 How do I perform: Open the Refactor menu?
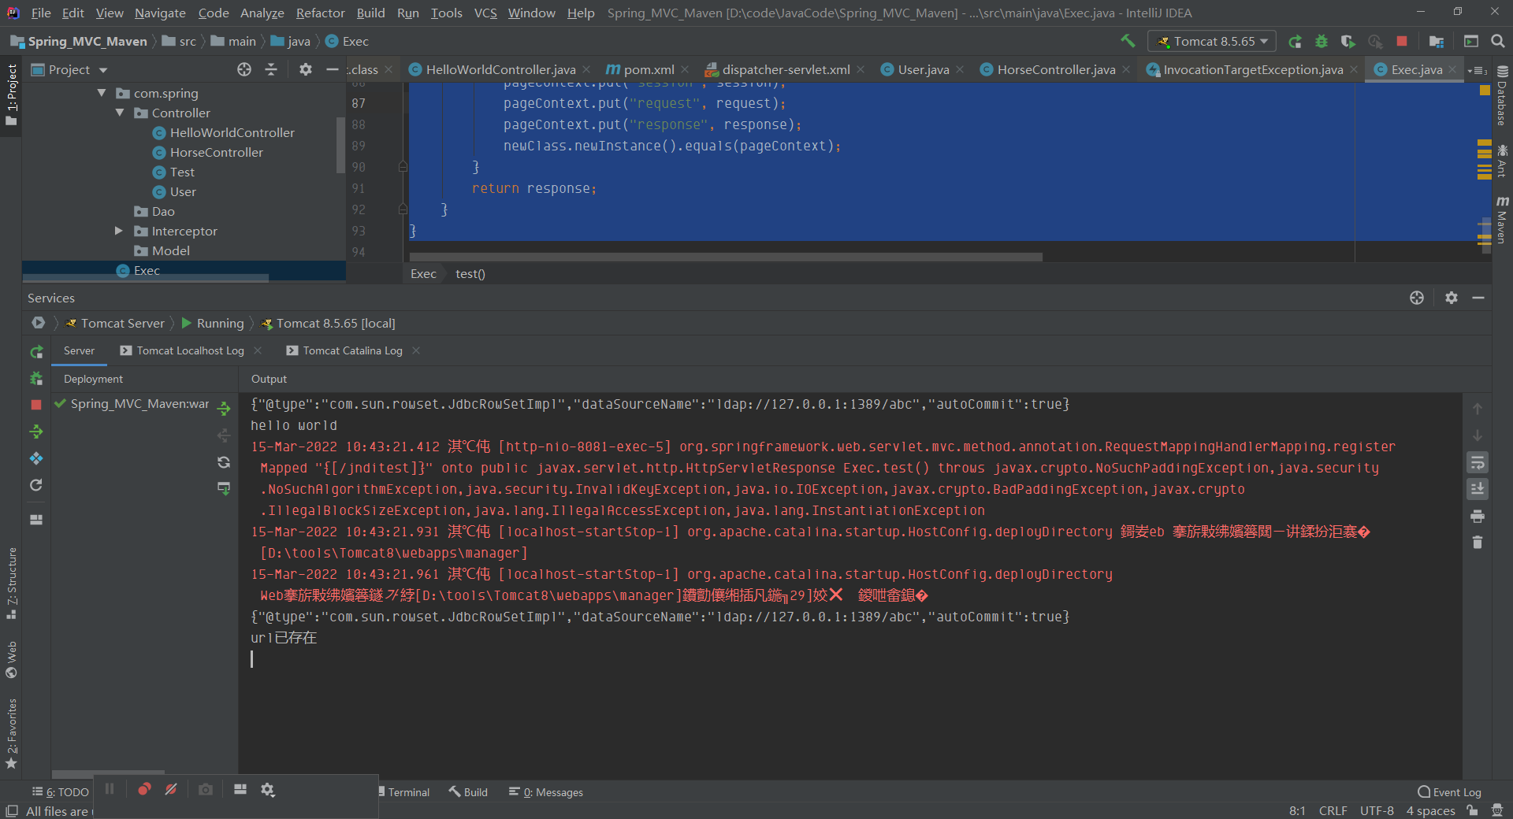click(x=320, y=13)
